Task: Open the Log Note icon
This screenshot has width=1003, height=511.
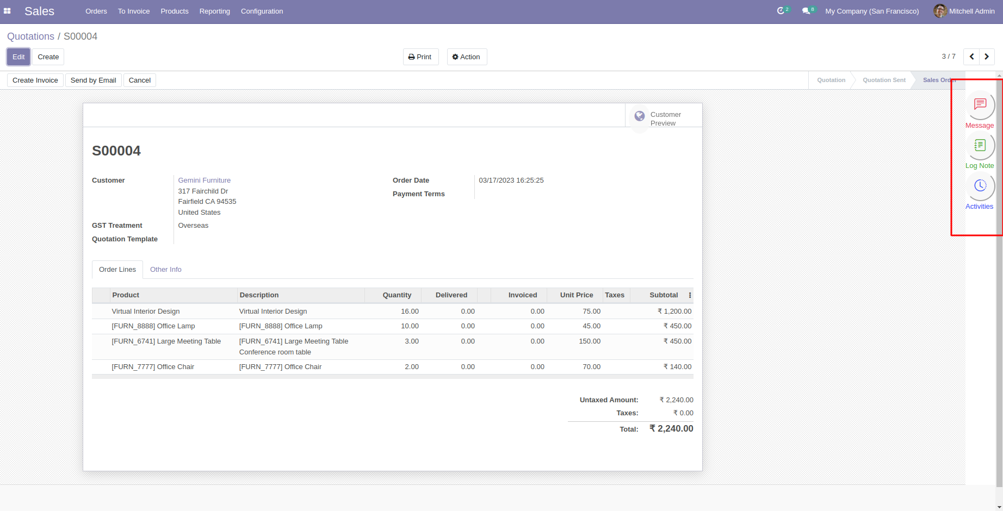Action: (x=980, y=145)
